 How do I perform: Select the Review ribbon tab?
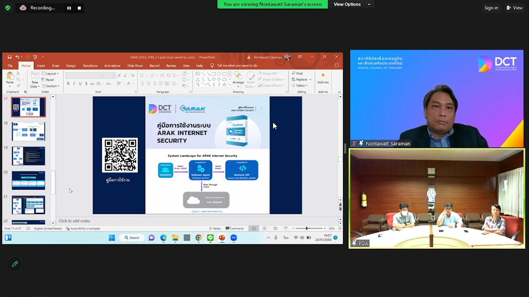(x=171, y=66)
